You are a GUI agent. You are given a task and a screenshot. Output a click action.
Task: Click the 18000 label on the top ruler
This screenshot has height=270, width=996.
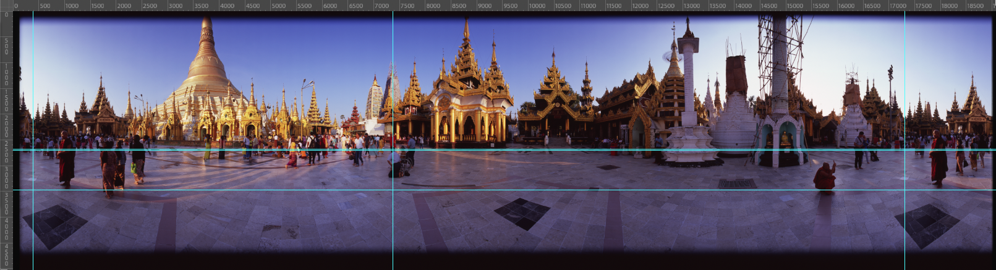pos(950,6)
